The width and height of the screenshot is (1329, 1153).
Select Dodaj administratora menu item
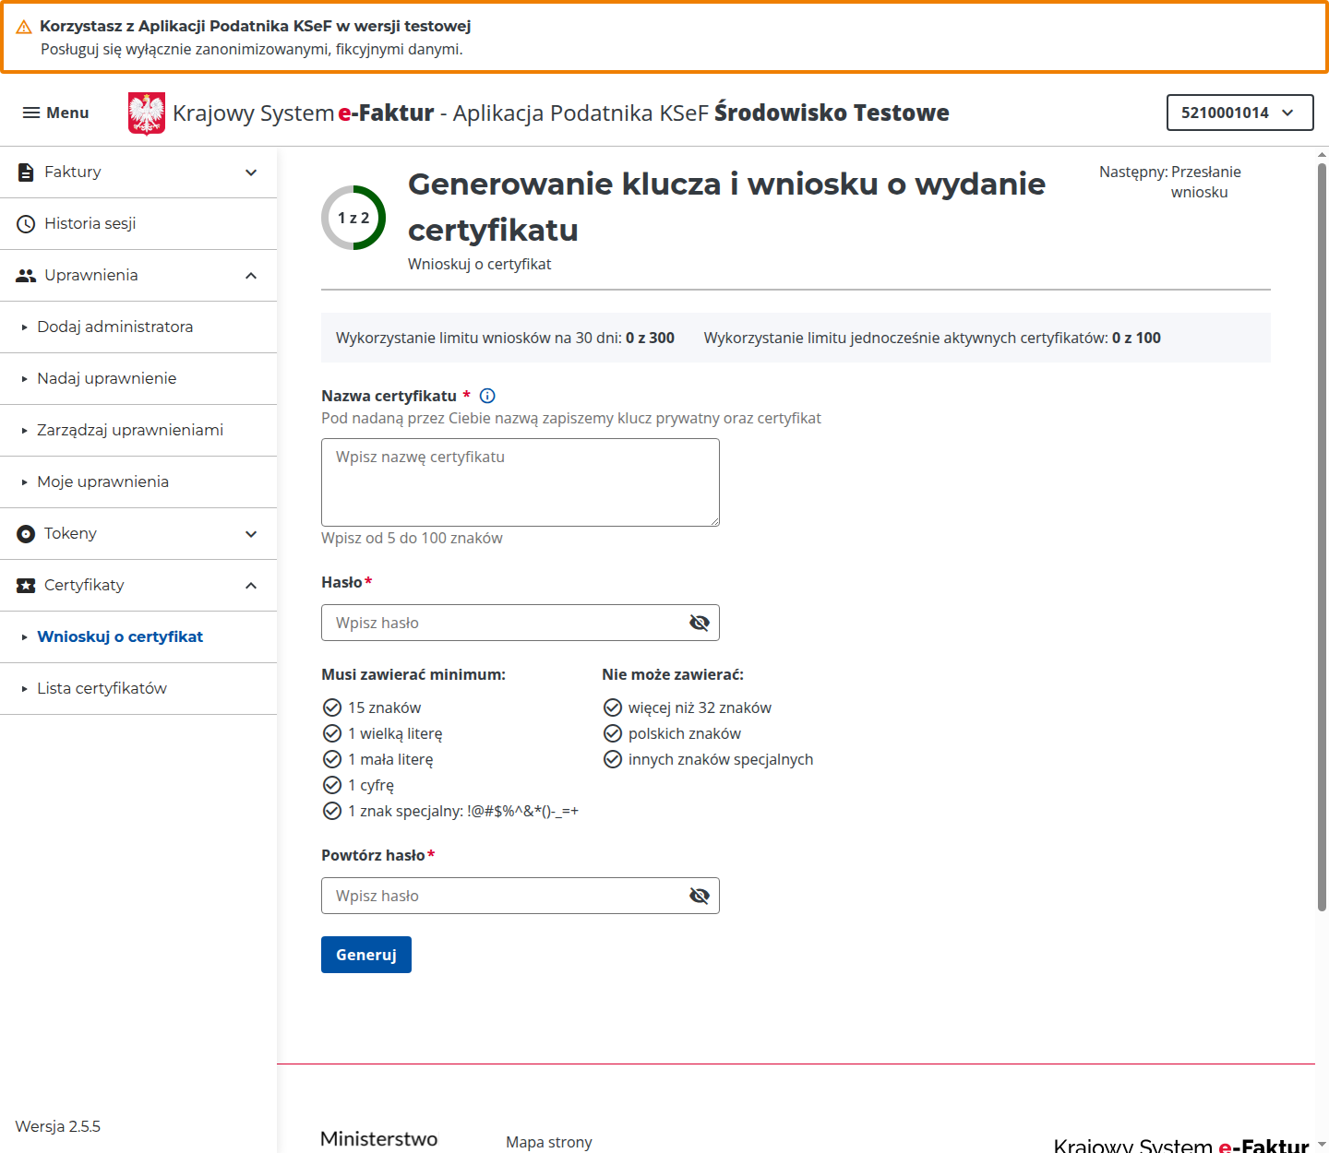click(x=138, y=327)
